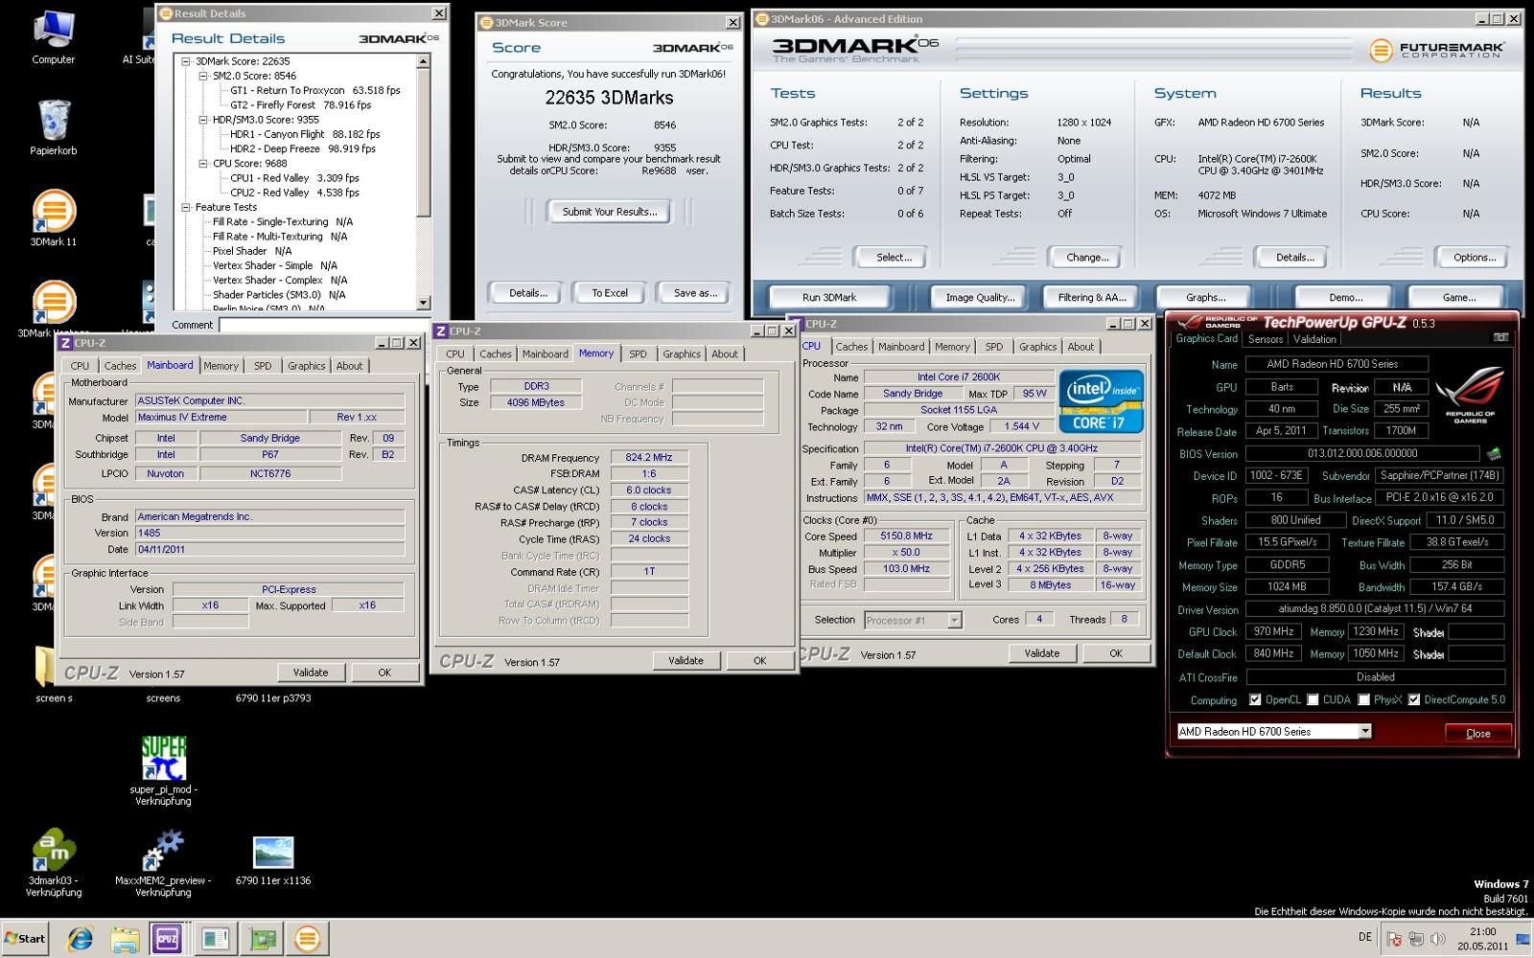The image size is (1534, 958).
Task: Click the 3DMark06 orange taskbar icon
Action: pos(308,939)
